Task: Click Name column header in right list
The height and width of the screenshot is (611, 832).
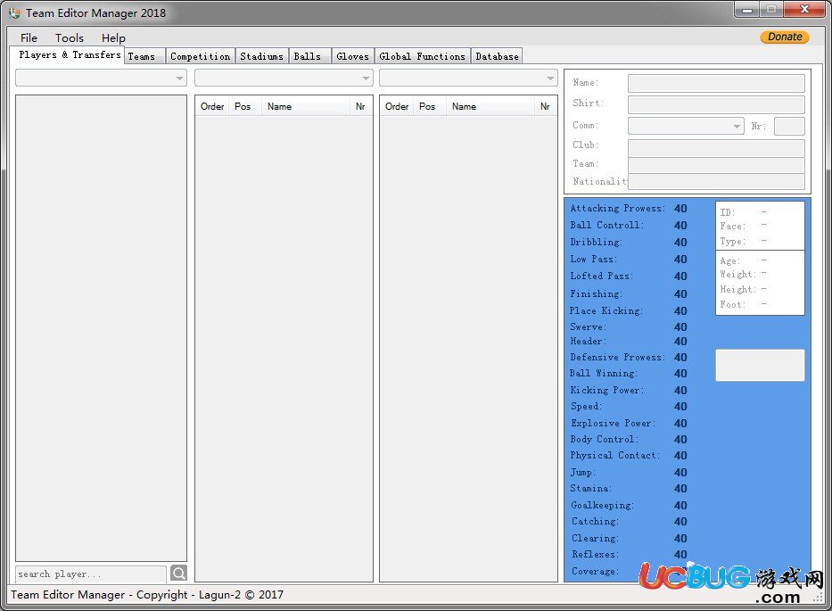Action: (x=490, y=106)
